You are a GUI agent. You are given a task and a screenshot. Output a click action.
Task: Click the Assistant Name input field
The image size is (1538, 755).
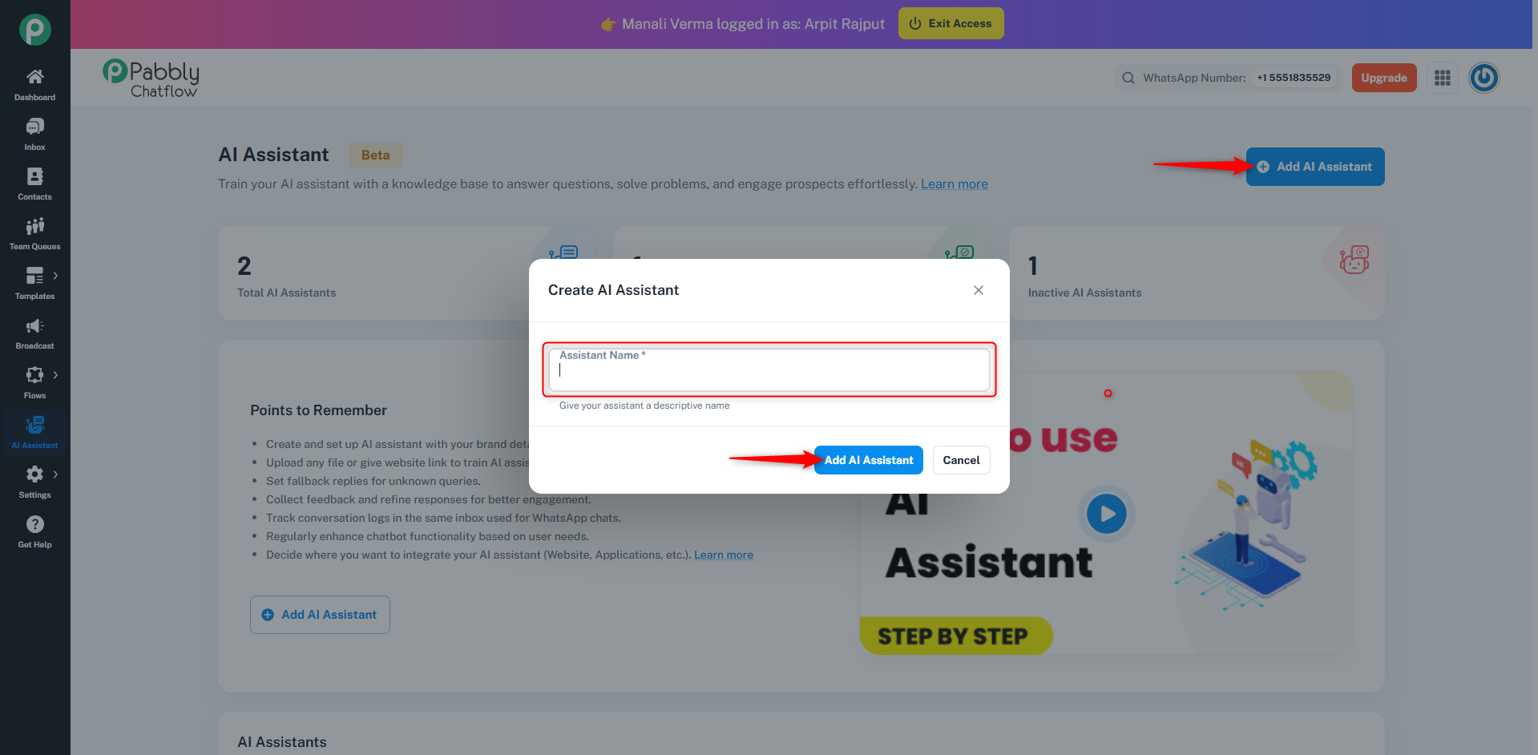[769, 369]
